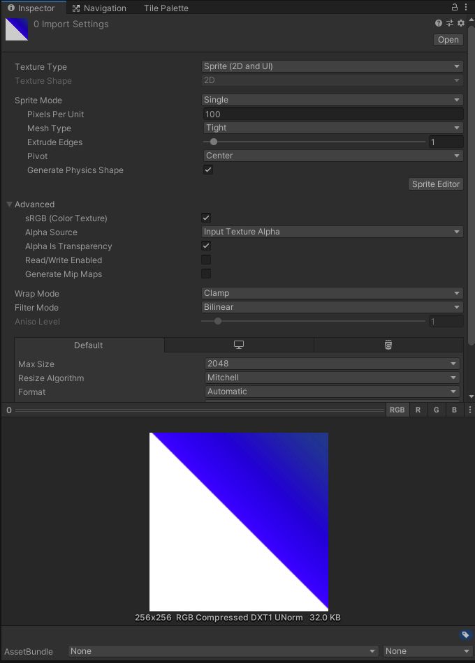
Task: Click the 'Pixels Per Unit' label
Action: pyautogui.click(x=55, y=114)
